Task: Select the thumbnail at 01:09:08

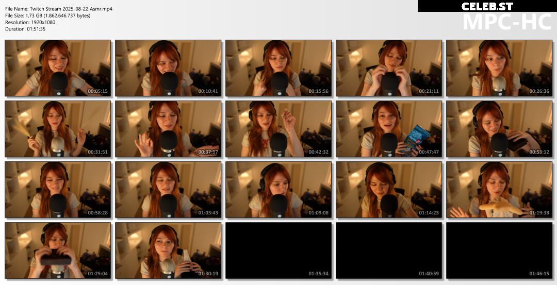Action: click(278, 190)
